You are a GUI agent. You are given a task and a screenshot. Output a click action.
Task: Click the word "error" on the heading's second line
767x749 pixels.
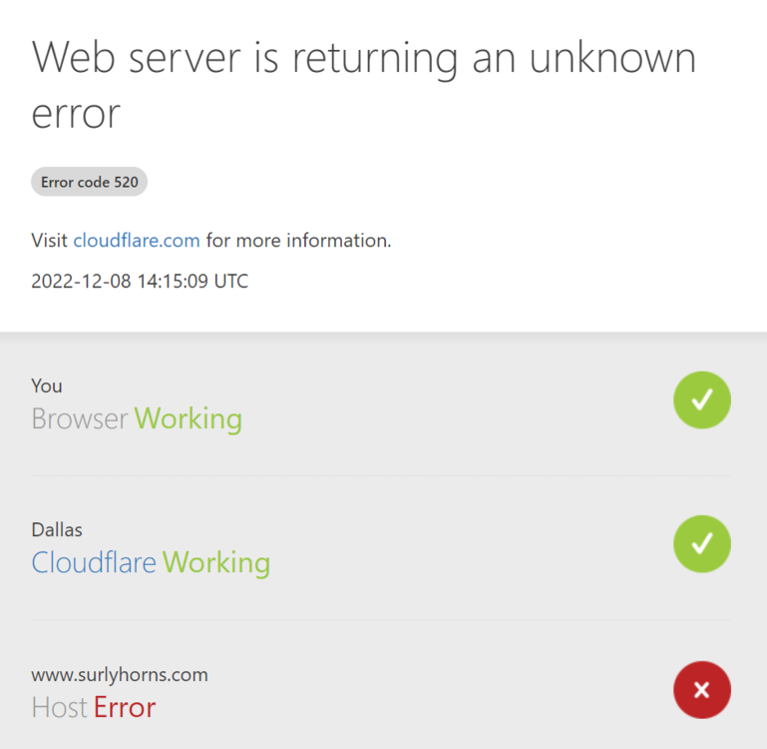76,114
